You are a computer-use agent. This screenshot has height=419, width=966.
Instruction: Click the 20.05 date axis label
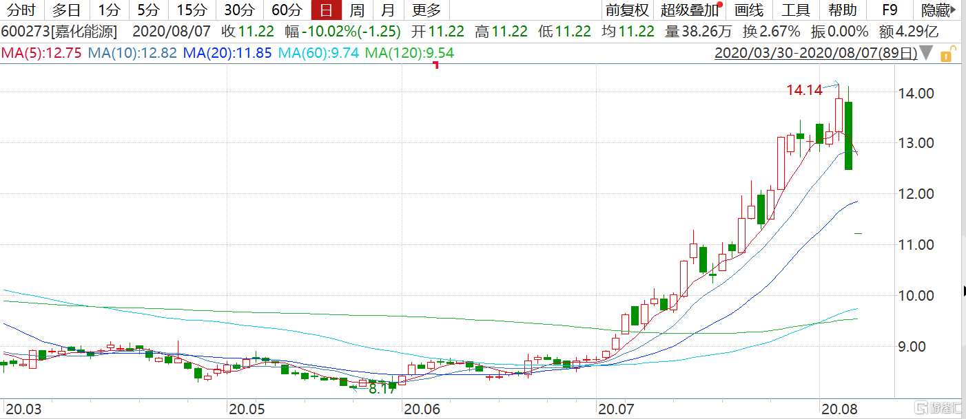pos(248,409)
